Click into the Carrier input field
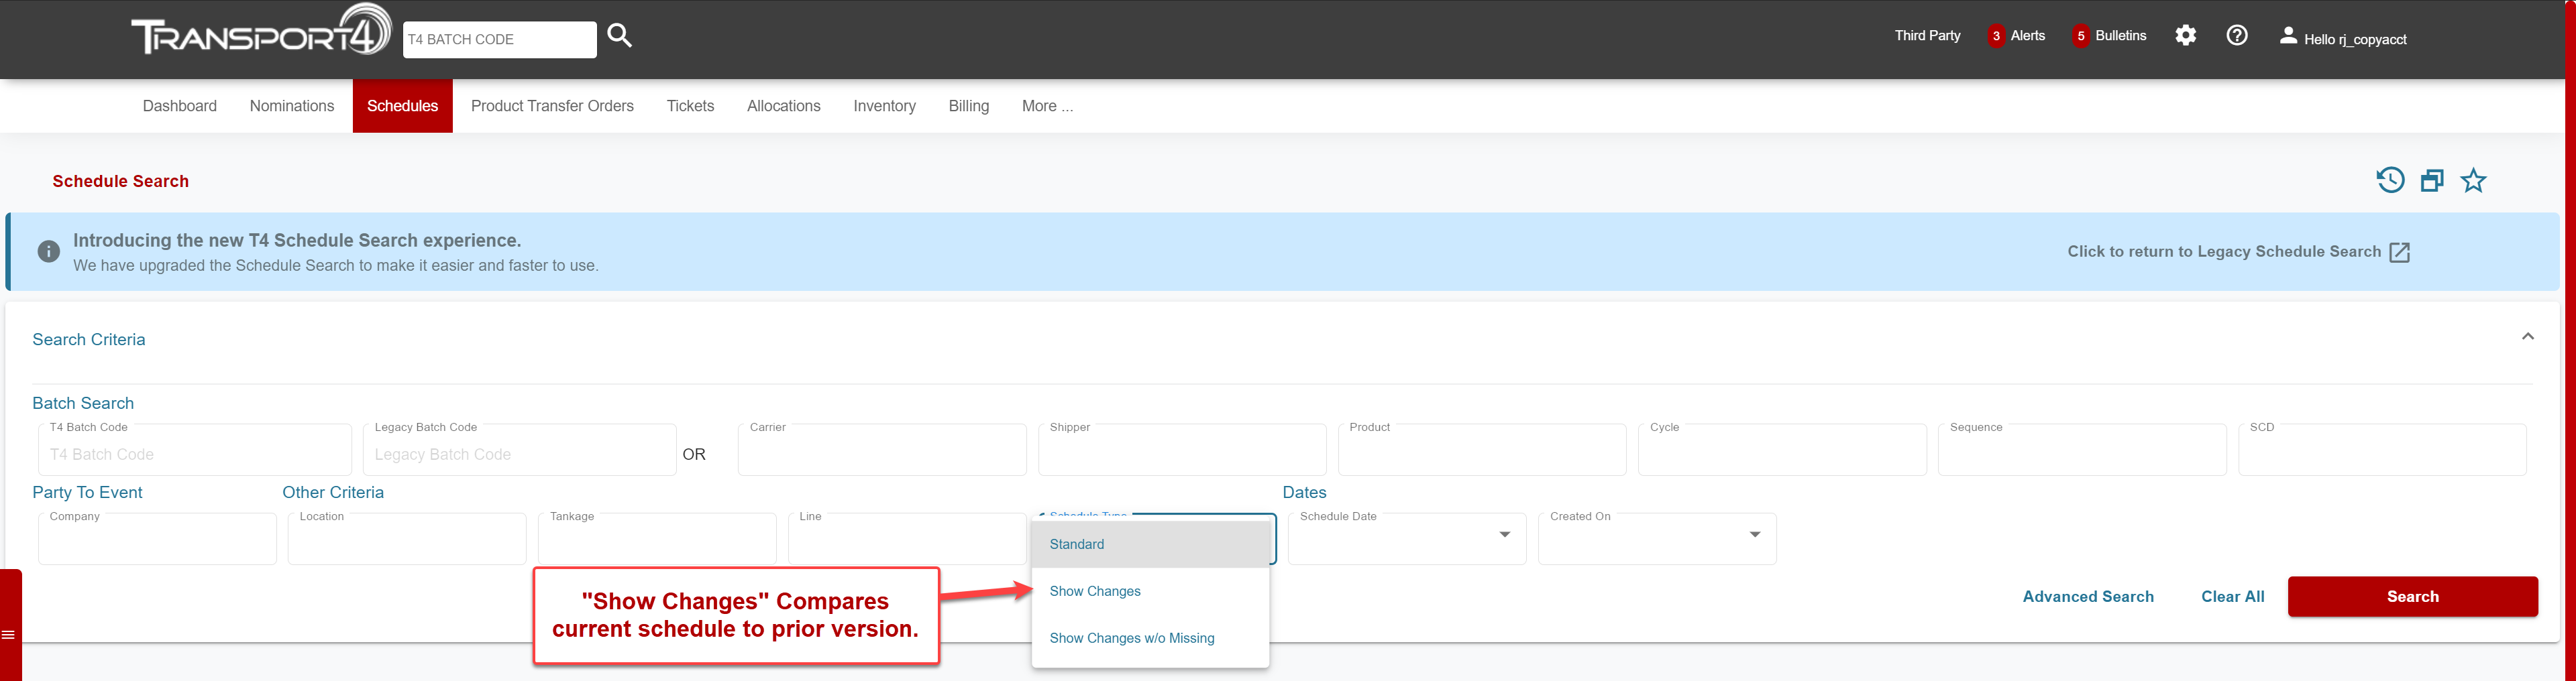The width and height of the screenshot is (2576, 681). [x=881, y=454]
